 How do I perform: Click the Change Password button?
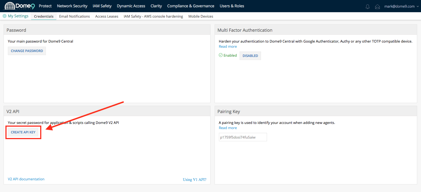(27, 51)
